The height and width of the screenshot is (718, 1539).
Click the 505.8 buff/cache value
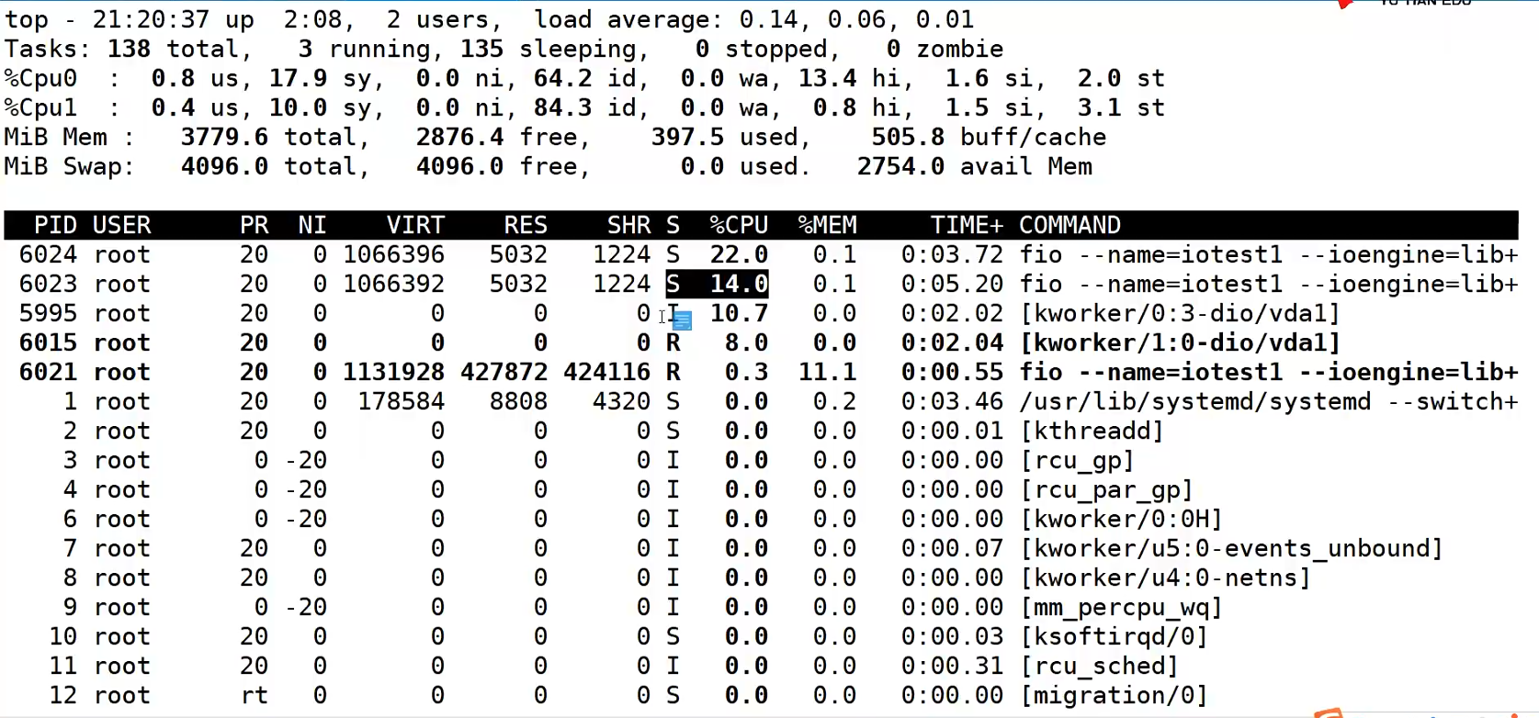989,137
